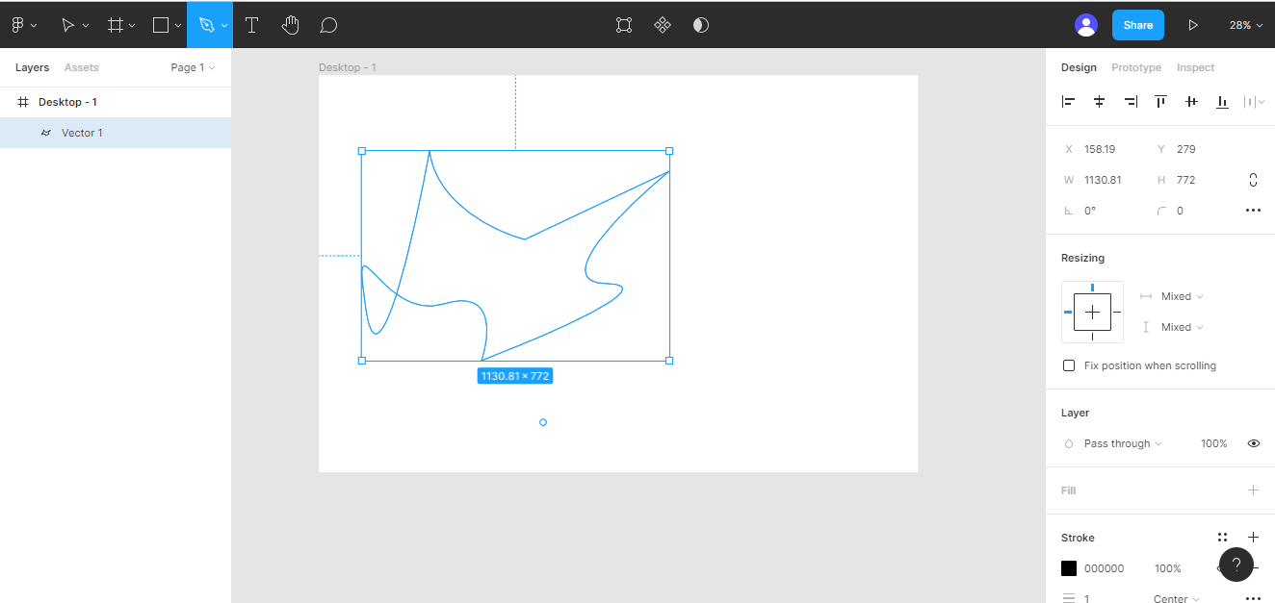
Task: Enable Fix position when scrolling
Action: [x=1069, y=365]
